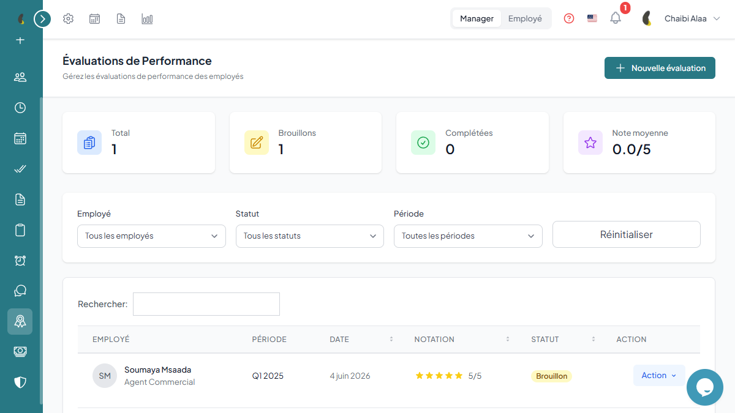The height and width of the screenshot is (413, 735).
Task: Click the Brouillon status badge
Action: point(551,376)
